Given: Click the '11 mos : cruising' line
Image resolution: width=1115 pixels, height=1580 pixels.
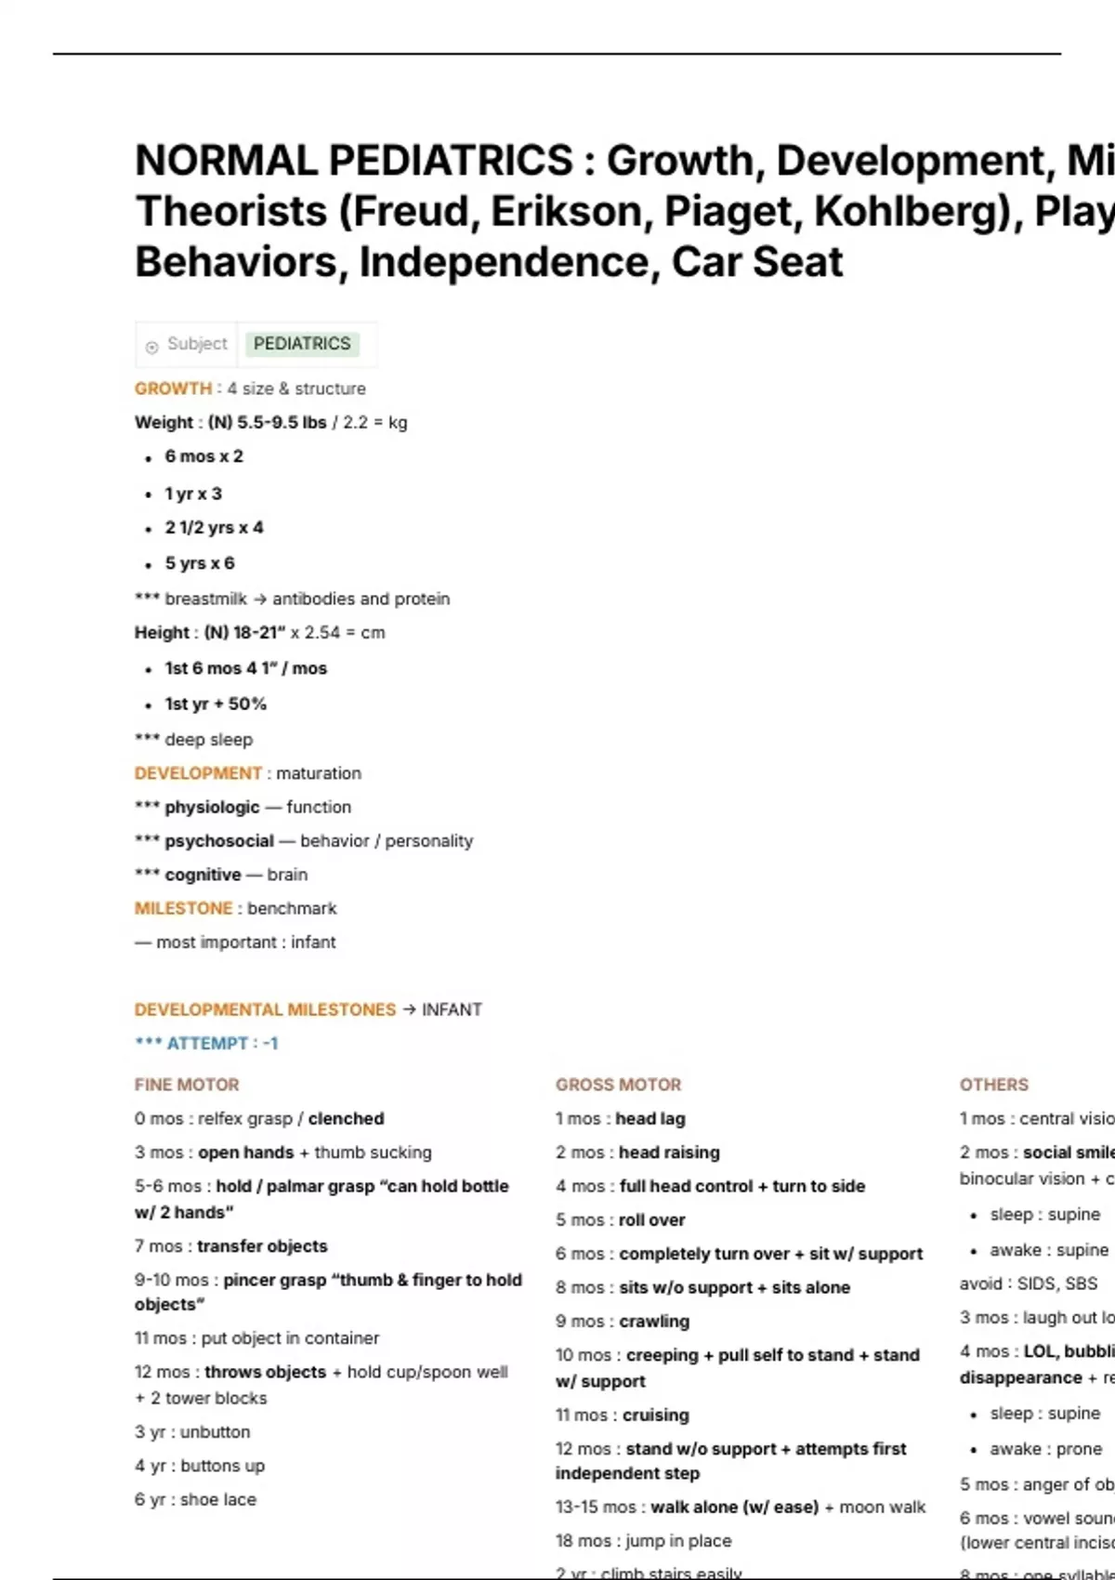Looking at the screenshot, I should coord(623,1415).
